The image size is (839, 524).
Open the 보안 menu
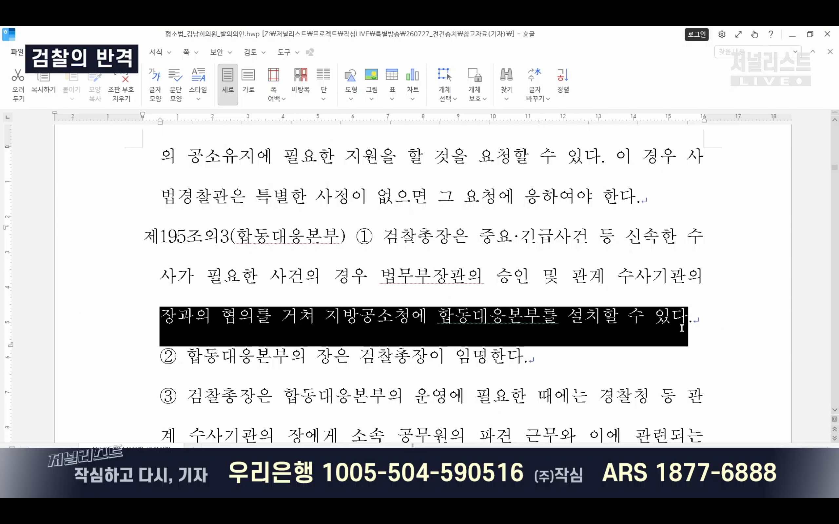coord(217,52)
